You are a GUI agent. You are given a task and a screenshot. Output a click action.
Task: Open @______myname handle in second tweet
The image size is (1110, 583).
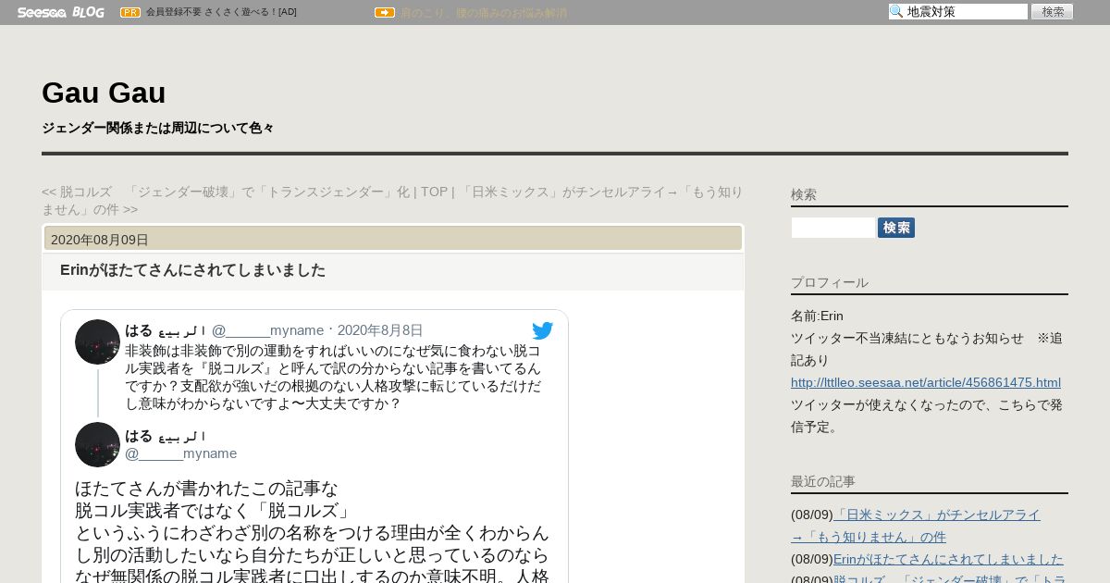(181, 453)
